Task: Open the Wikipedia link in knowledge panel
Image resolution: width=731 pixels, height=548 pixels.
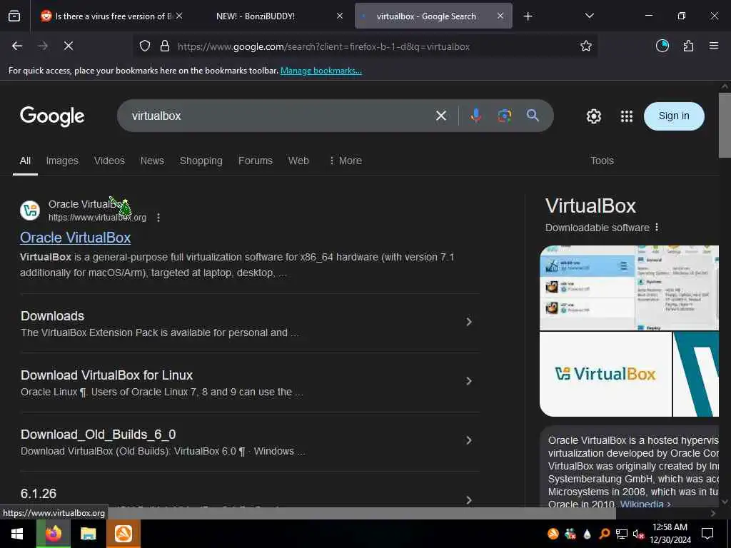Action: click(645, 504)
